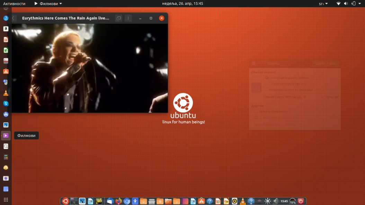
Task: Open magnifier document viewer in left dock
Action: 6,146
